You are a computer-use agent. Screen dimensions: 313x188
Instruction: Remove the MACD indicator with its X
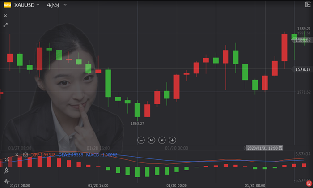coord(17,154)
